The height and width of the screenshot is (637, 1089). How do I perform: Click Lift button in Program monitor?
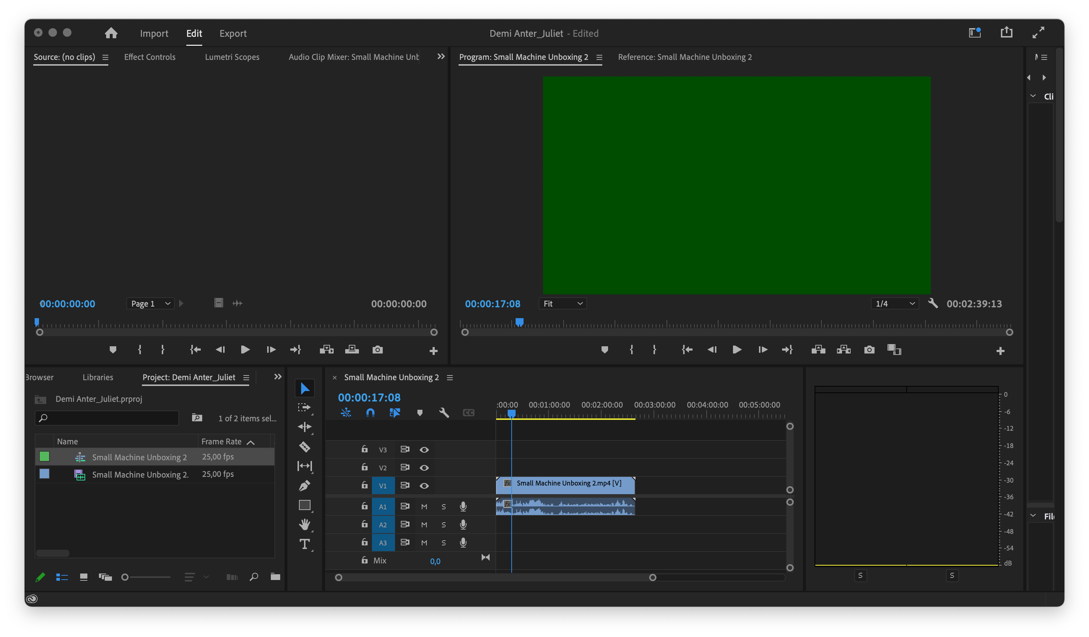818,350
